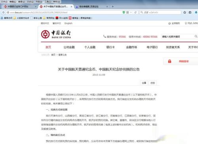Viewport: 198px width, 144px height.
Task: Open 电子银行 navigation item
Action: (152, 47)
